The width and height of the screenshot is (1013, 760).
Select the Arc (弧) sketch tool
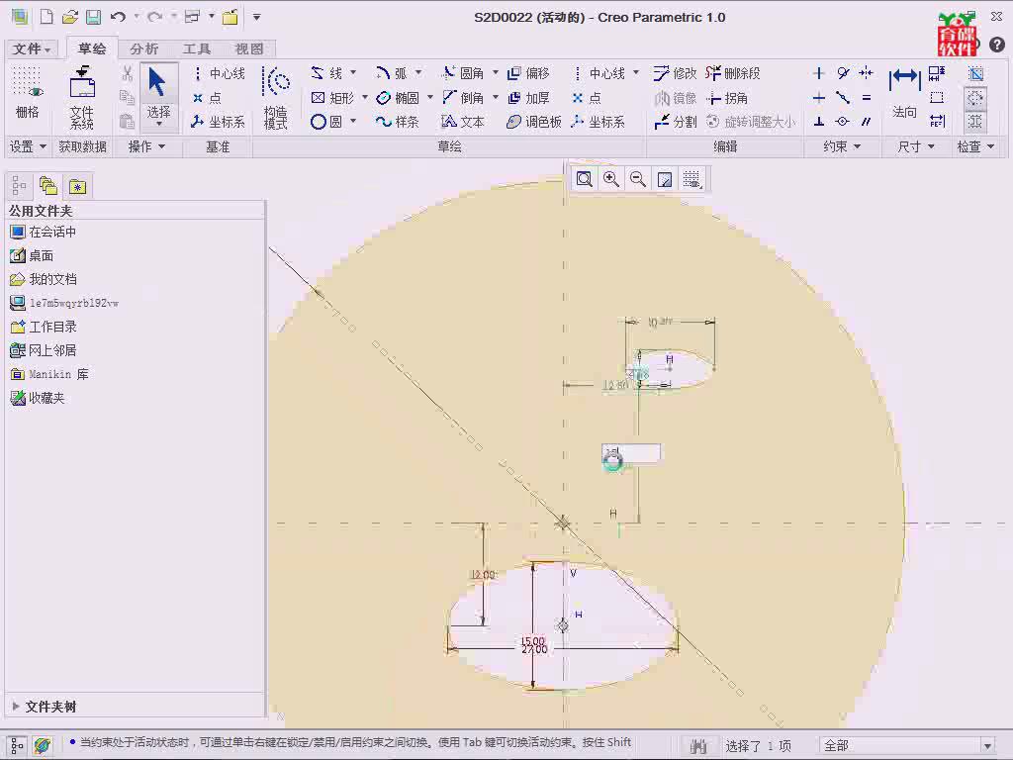click(x=392, y=73)
